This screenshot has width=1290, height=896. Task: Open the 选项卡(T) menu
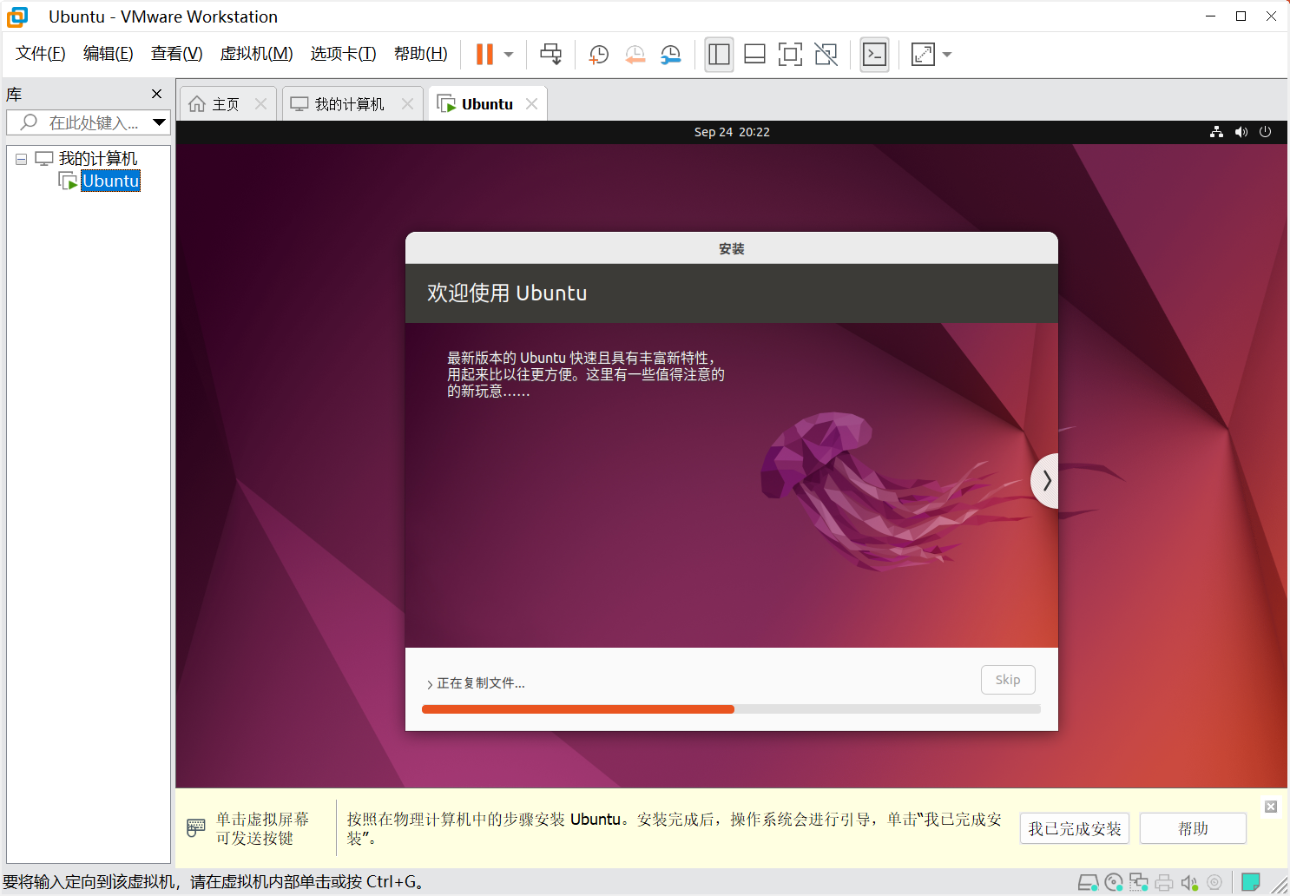coord(344,54)
